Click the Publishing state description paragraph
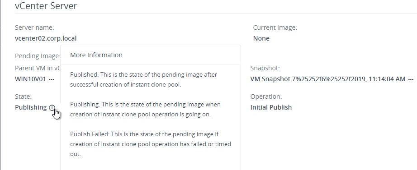 [x=145, y=109]
